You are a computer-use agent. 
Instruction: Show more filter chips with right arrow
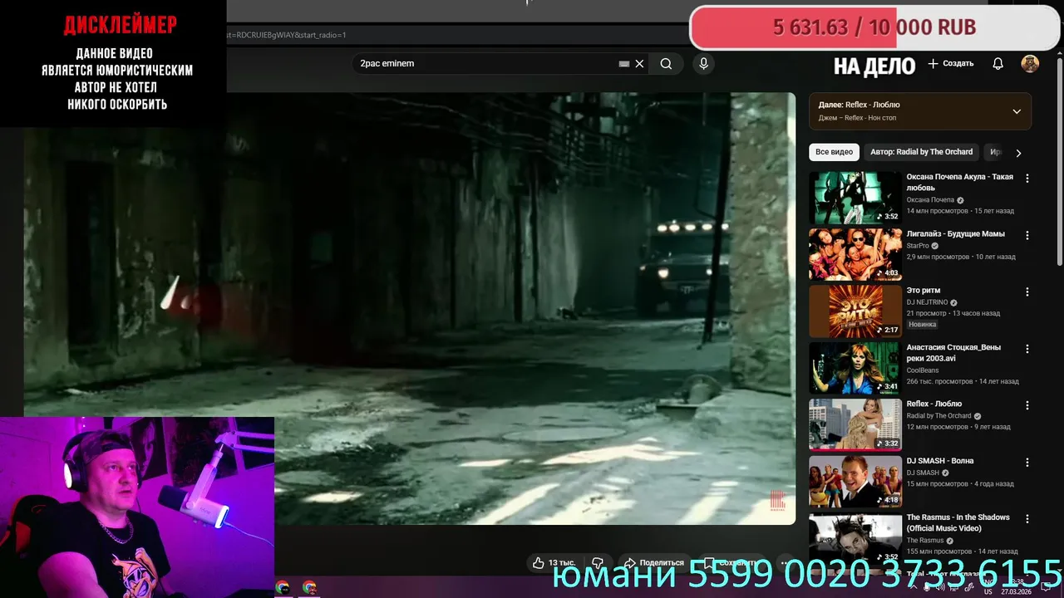1018,153
